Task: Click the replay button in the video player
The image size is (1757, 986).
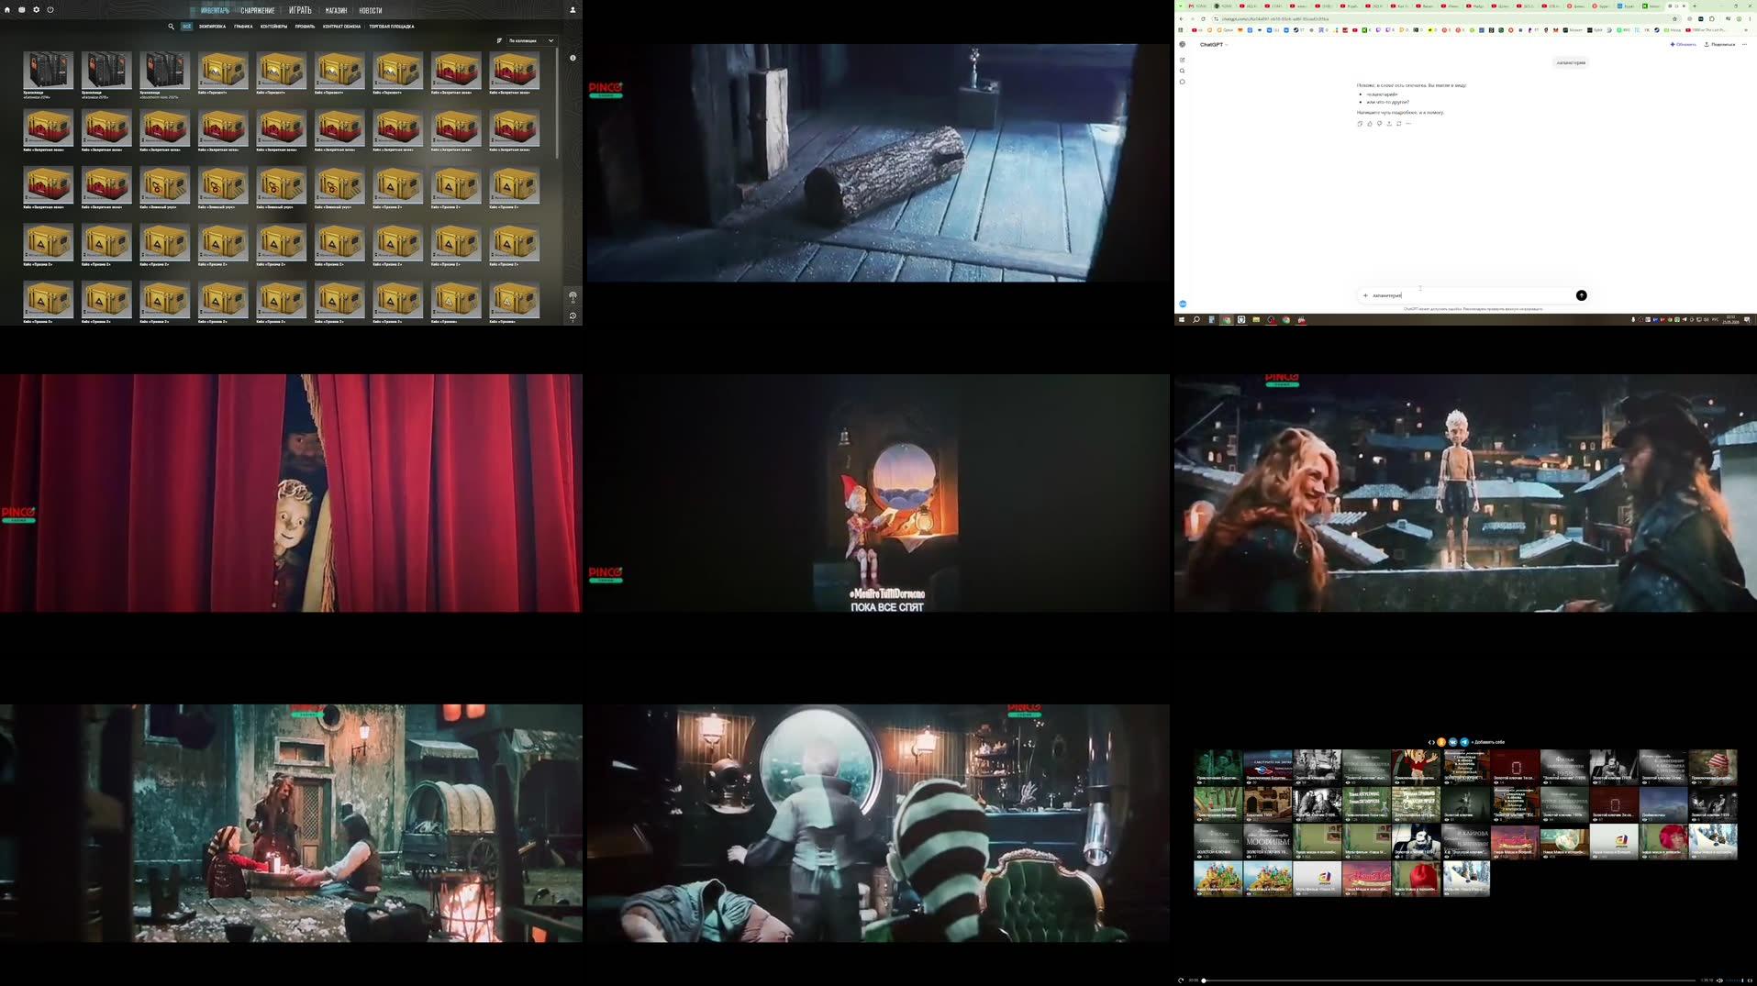Action: pyautogui.click(x=1181, y=980)
